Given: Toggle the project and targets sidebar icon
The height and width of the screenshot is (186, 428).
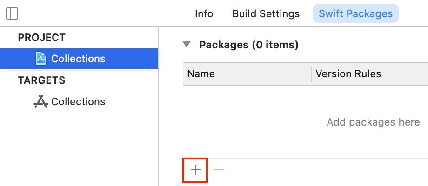Looking at the screenshot, I should click(x=13, y=13).
